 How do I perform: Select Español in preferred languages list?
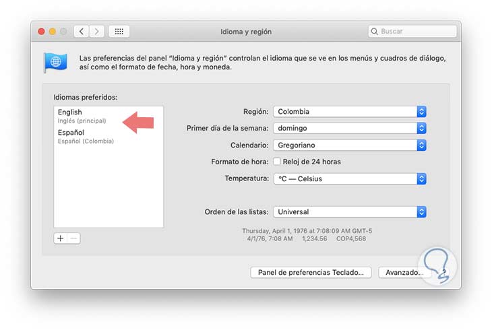point(109,137)
